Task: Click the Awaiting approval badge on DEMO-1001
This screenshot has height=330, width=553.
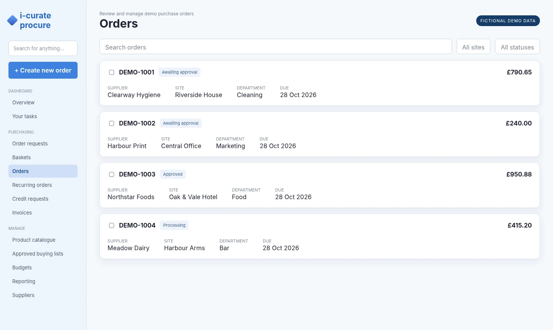Action: (179, 72)
